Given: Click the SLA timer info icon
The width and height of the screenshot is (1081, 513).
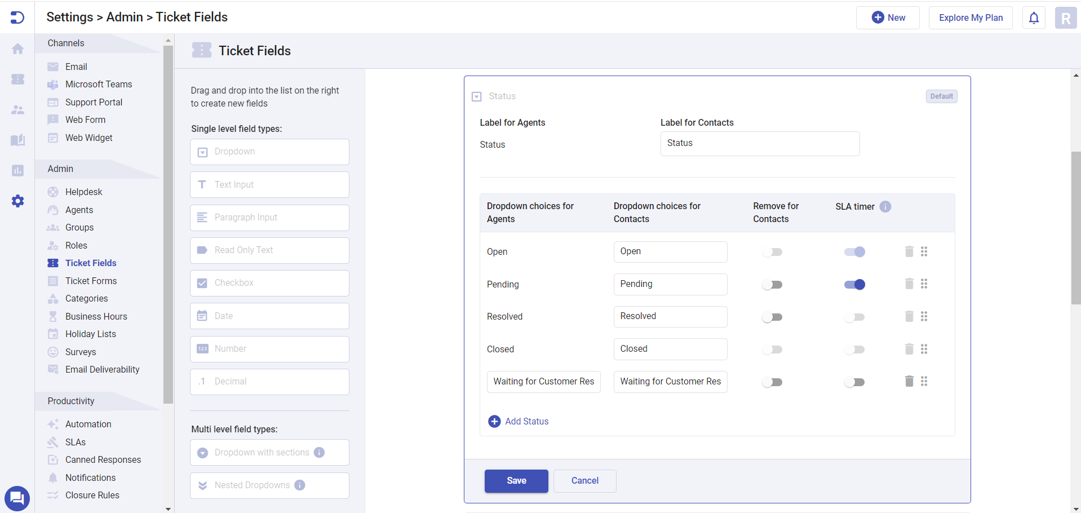Looking at the screenshot, I should tap(885, 207).
